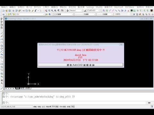
Task: Click the command line input prompt
Action: [x=74, y=103]
